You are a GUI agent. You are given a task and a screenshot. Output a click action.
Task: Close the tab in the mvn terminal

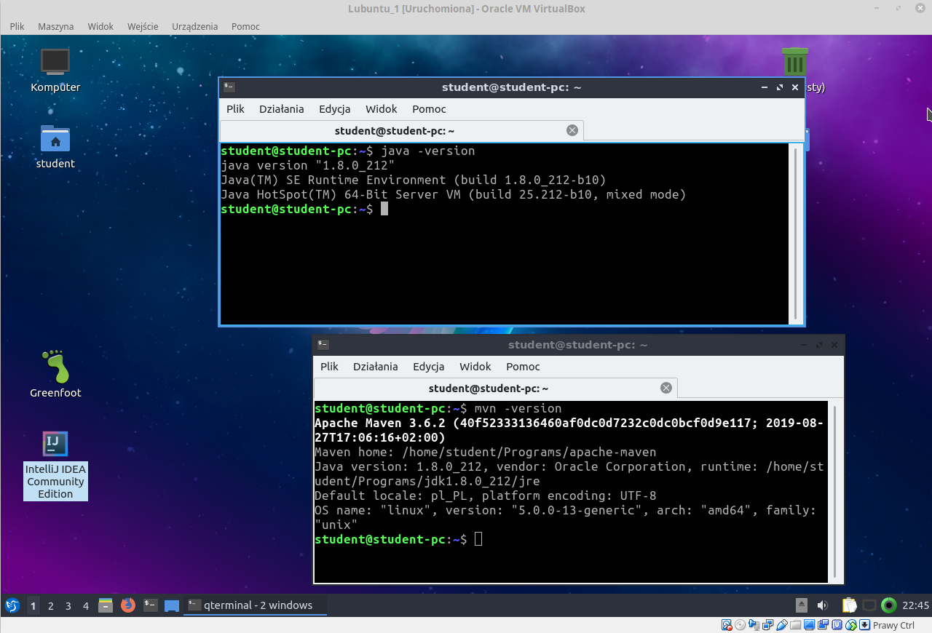tap(666, 388)
